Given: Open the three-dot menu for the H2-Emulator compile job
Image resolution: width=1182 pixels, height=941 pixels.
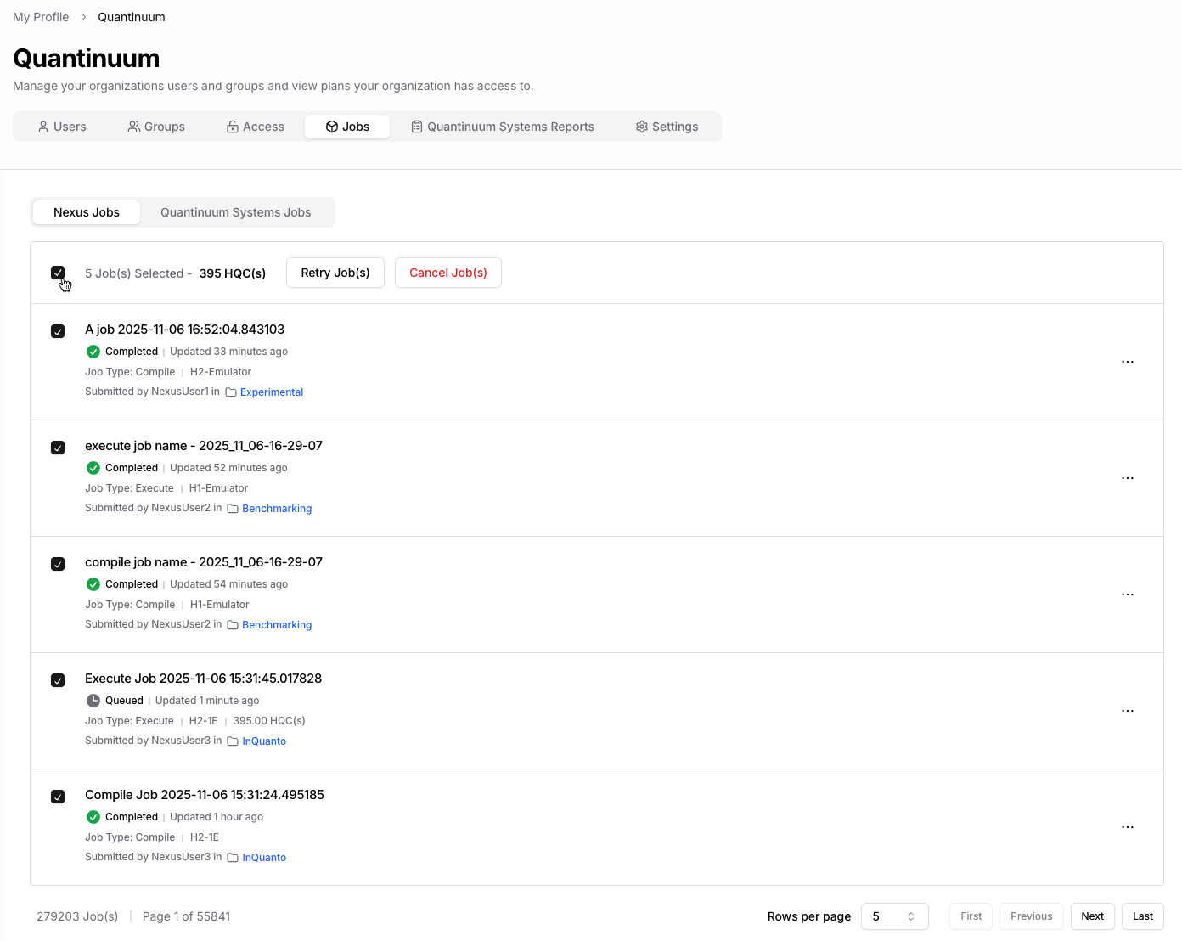Looking at the screenshot, I should (1127, 362).
